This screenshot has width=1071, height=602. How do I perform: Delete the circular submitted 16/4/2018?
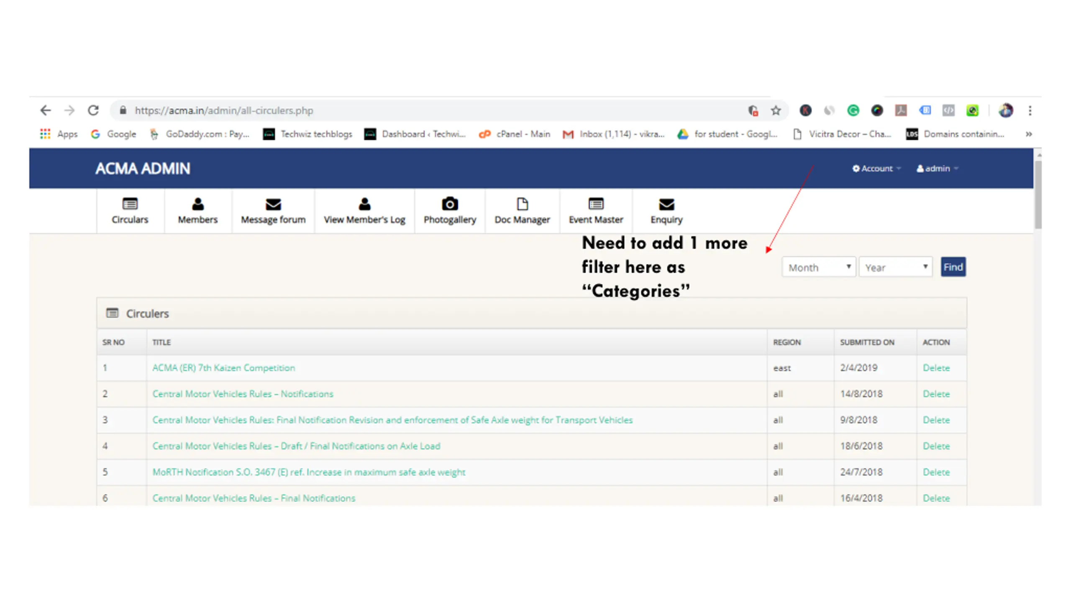point(936,498)
